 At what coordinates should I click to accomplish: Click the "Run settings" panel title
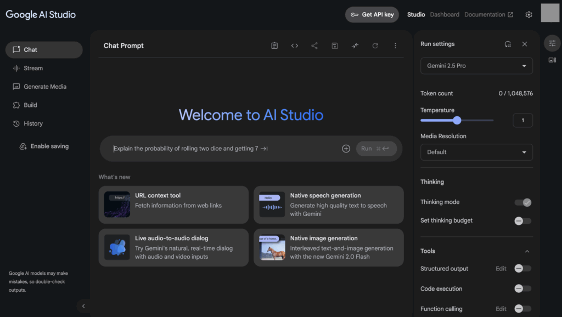point(437,44)
